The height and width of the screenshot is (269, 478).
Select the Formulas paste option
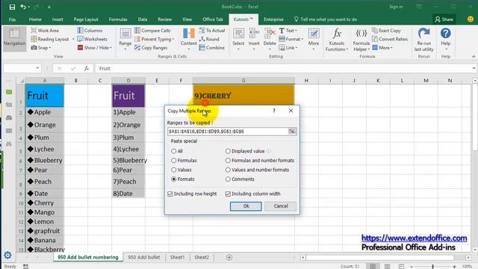pos(174,161)
